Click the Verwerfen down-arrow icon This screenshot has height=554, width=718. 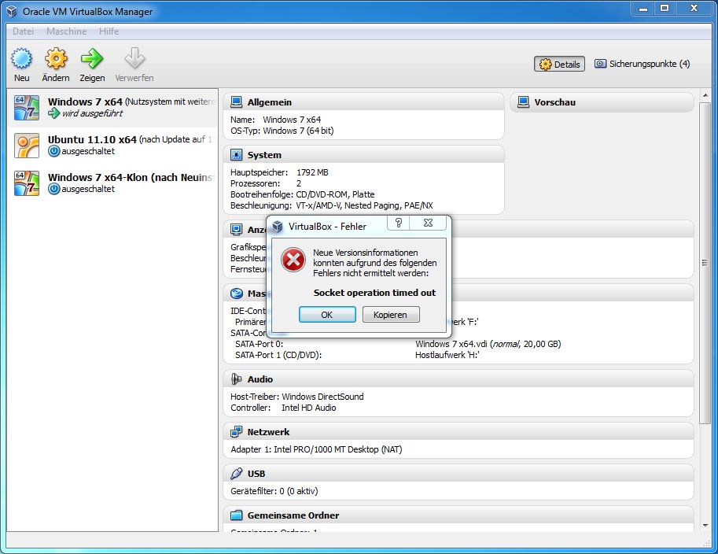tap(134, 59)
